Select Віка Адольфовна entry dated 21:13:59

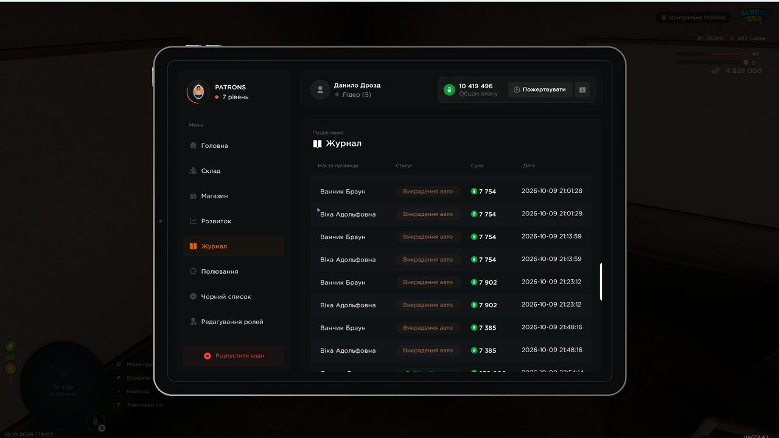(x=451, y=259)
